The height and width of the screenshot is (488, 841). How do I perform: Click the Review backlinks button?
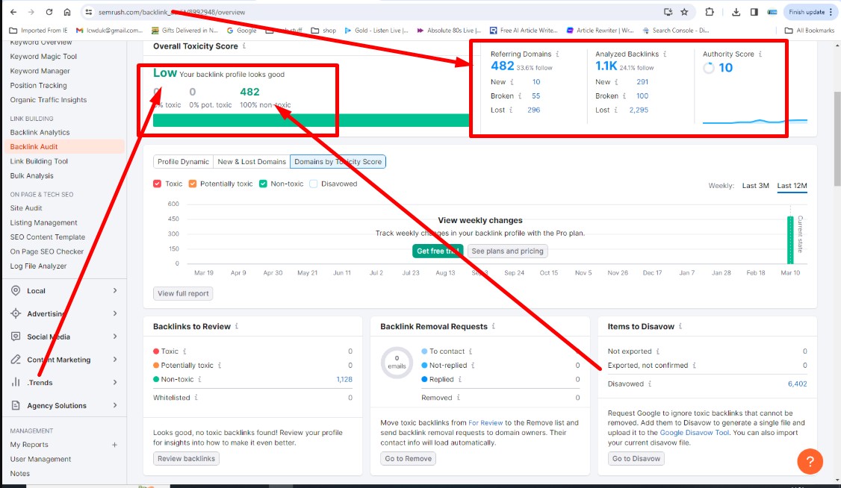coord(186,459)
